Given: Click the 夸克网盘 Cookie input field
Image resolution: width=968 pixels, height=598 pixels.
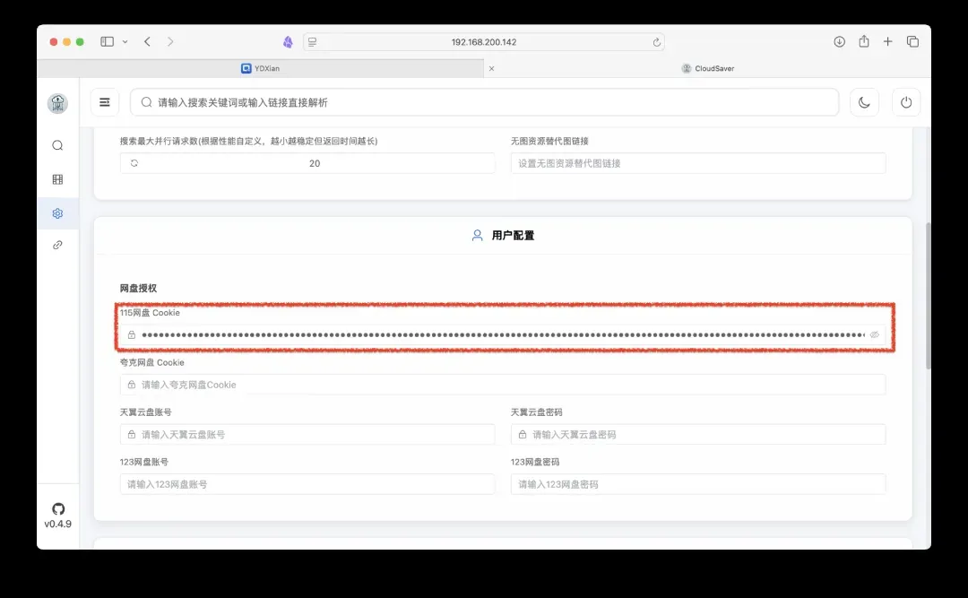Looking at the screenshot, I should [x=502, y=385].
